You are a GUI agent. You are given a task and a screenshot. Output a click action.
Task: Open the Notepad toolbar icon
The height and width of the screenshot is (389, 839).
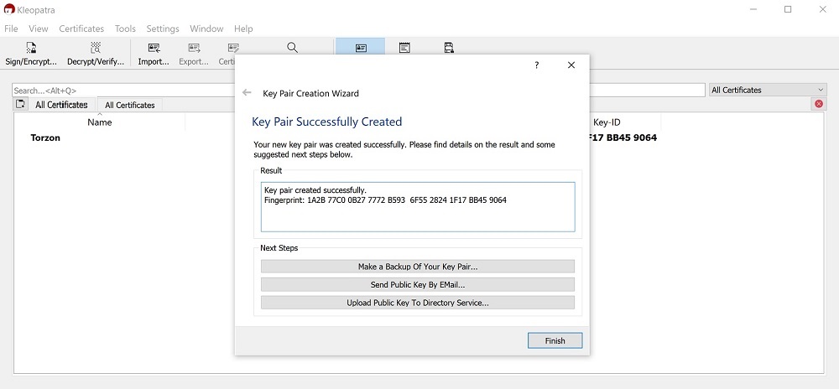point(404,48)
